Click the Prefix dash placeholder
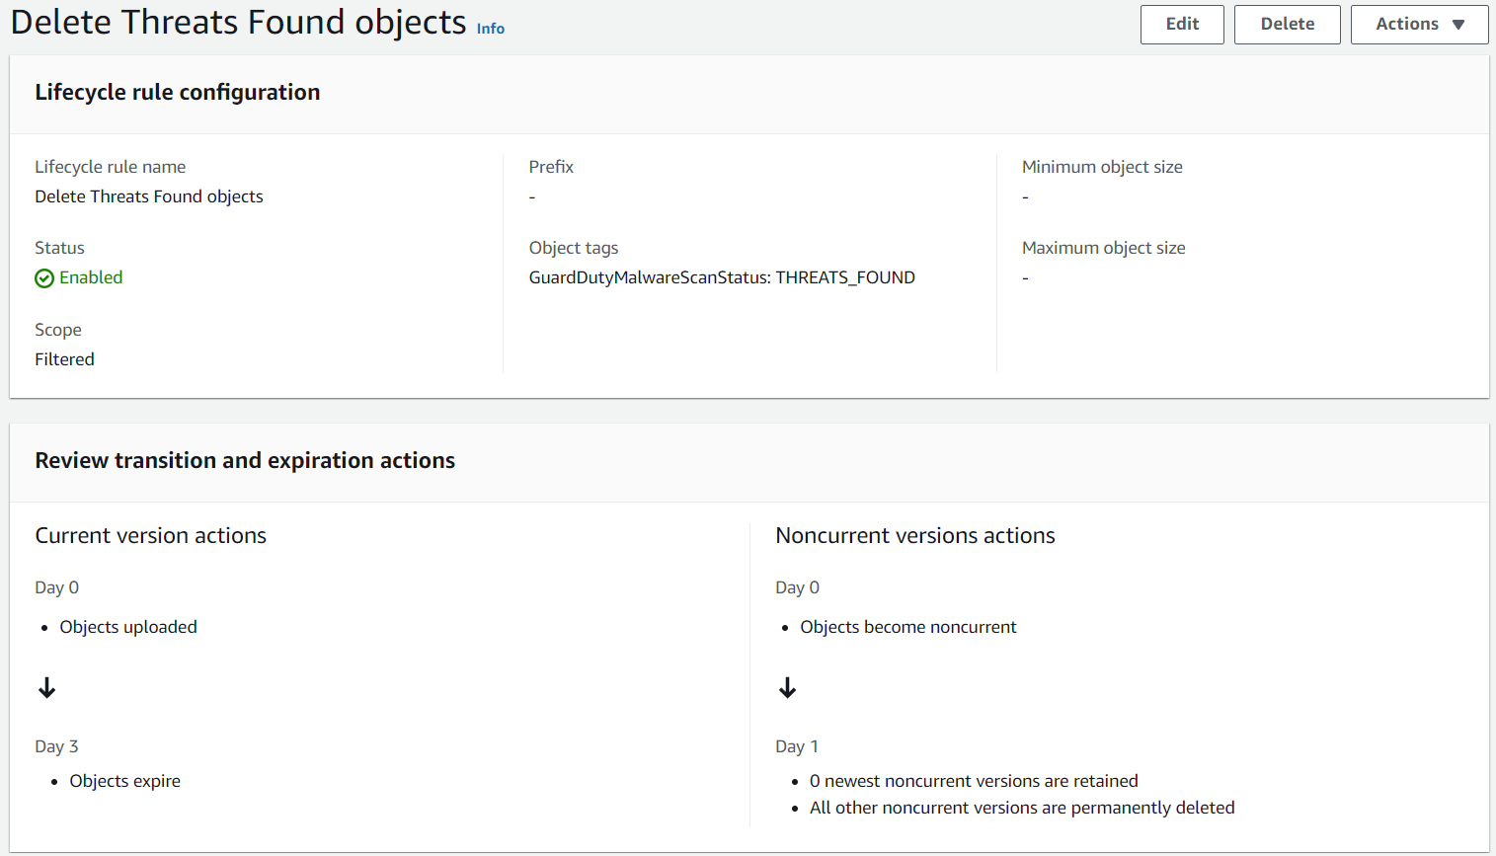The height and width of the screenshot is (856, 1496). [x=532, y=196]
